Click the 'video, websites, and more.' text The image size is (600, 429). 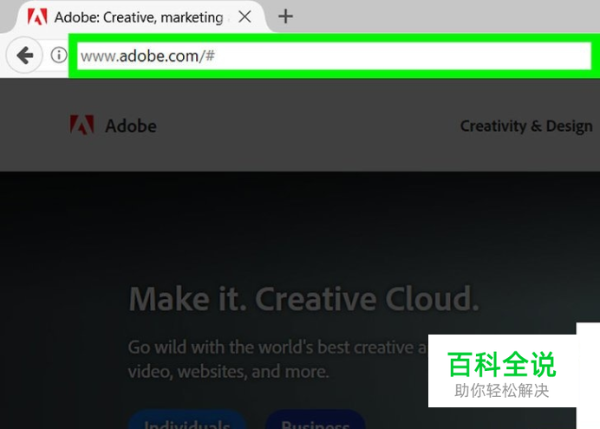point(228,371)
